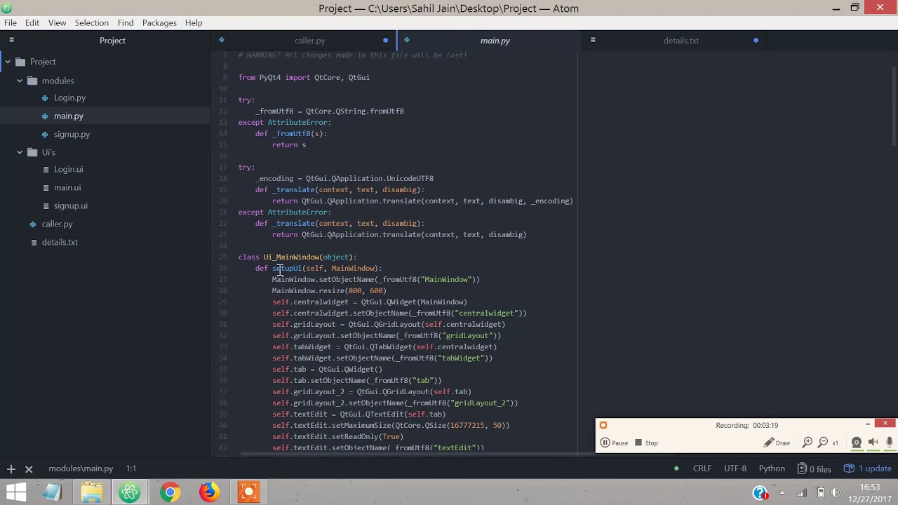Image resolution: width=898 pixels, height=505 pixels.
Task: Collapse the modules folder arrow
Action: point(20,81)
